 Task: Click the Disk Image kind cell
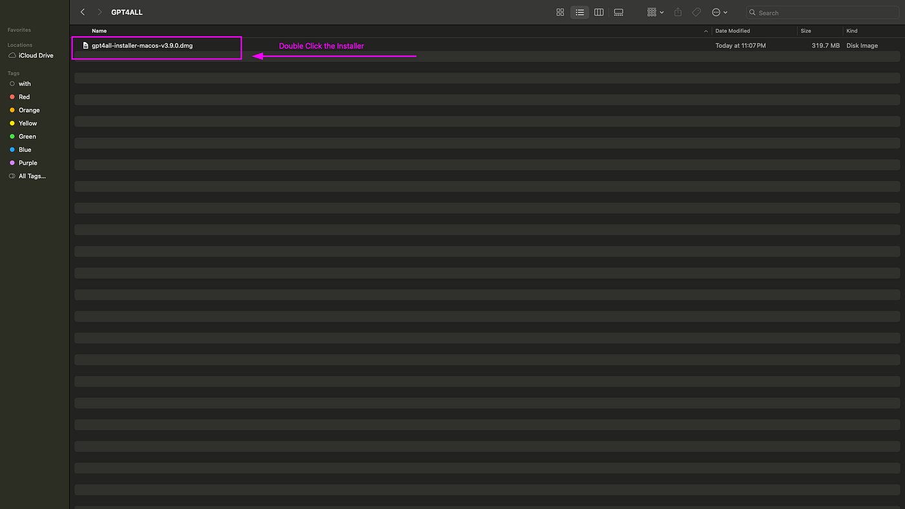(x=862, y=46)
